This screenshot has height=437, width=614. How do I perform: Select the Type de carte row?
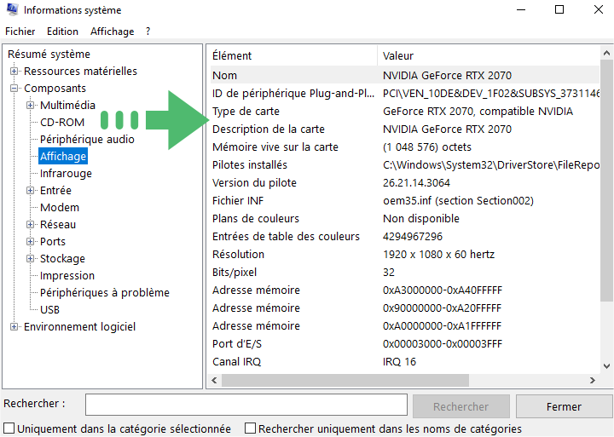coord(405,112)
